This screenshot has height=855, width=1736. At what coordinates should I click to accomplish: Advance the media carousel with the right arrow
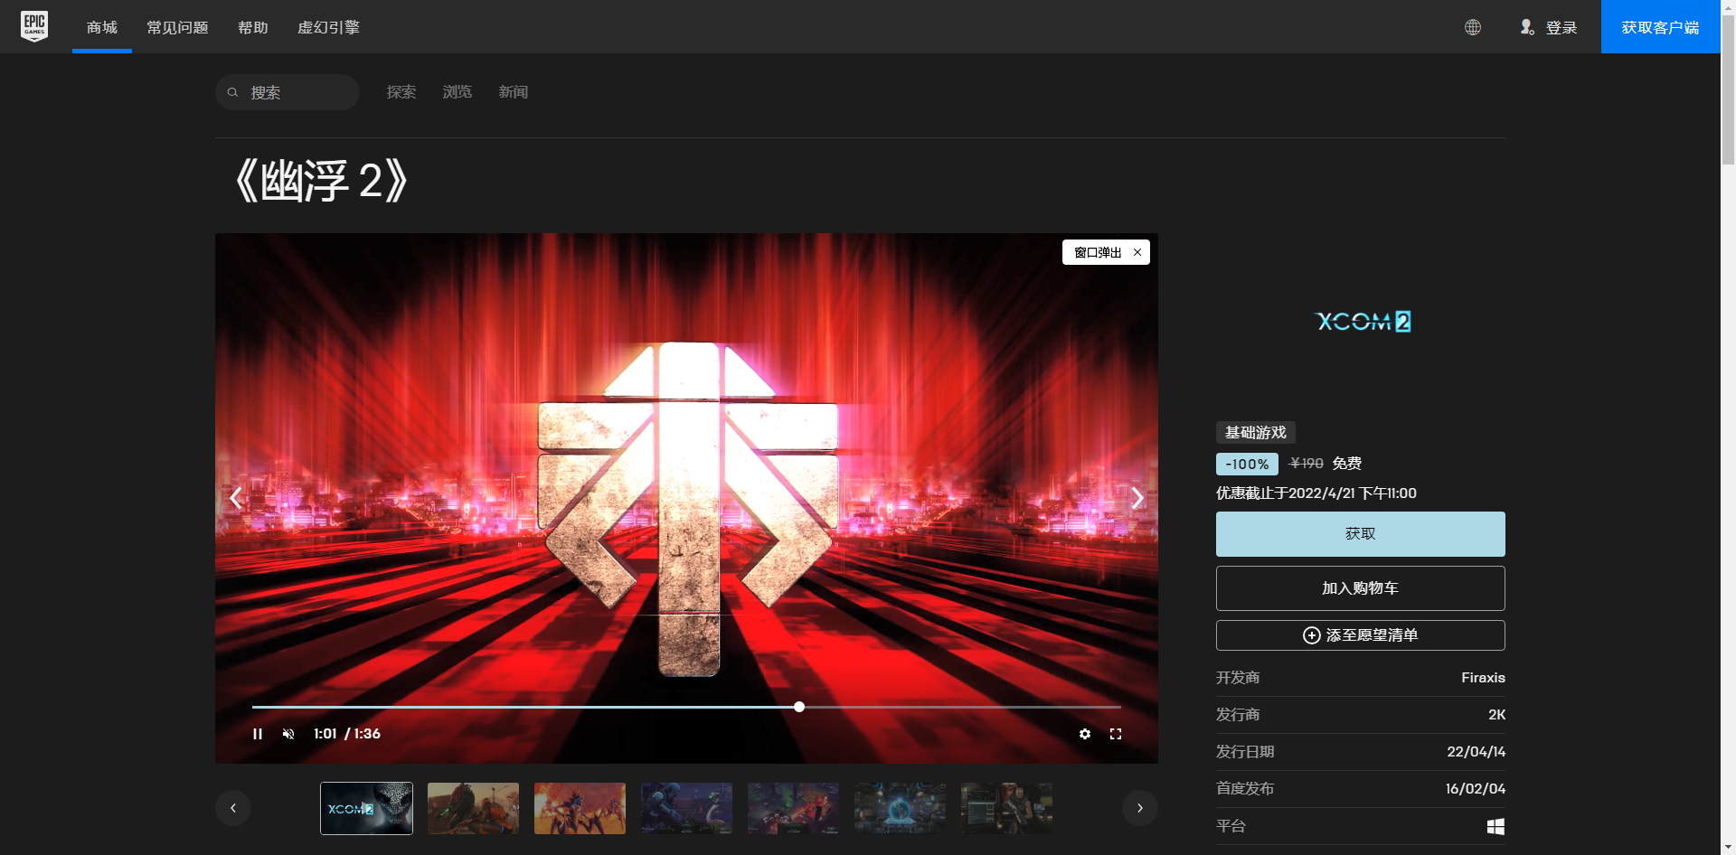(x=1137, y=498)
